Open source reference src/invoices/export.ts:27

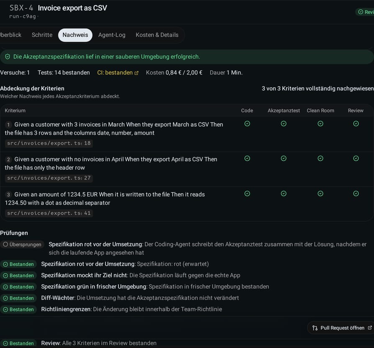49,178
